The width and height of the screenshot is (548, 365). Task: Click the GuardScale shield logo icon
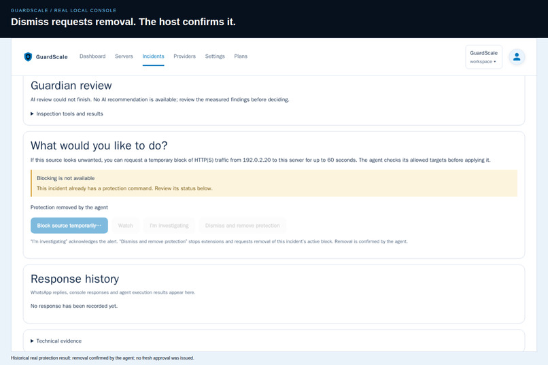point(28,56)
